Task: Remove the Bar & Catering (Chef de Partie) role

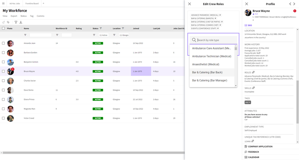Action: pos(222,22)
